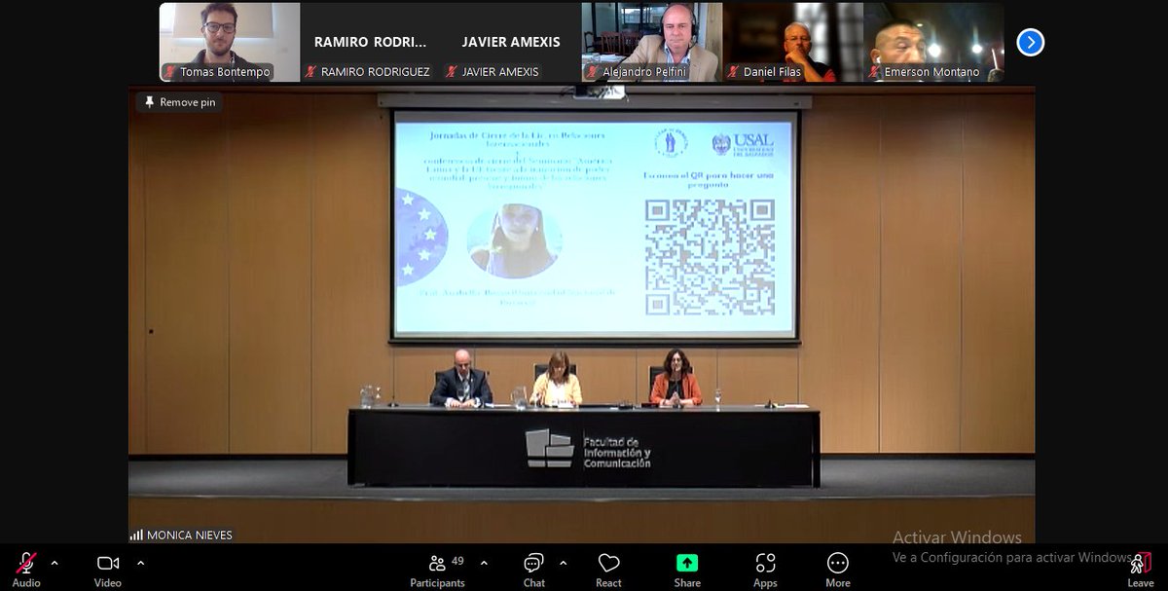Screen dimensions: 1168x591
Task: Click the green Share screen button
Action: (687, 563)
